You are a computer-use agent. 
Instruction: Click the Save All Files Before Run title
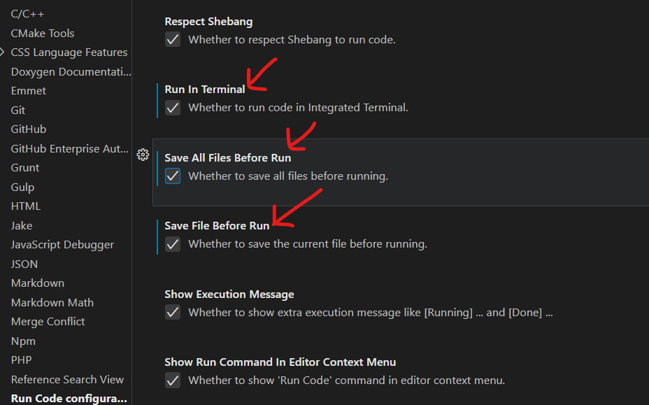[228, 158]
